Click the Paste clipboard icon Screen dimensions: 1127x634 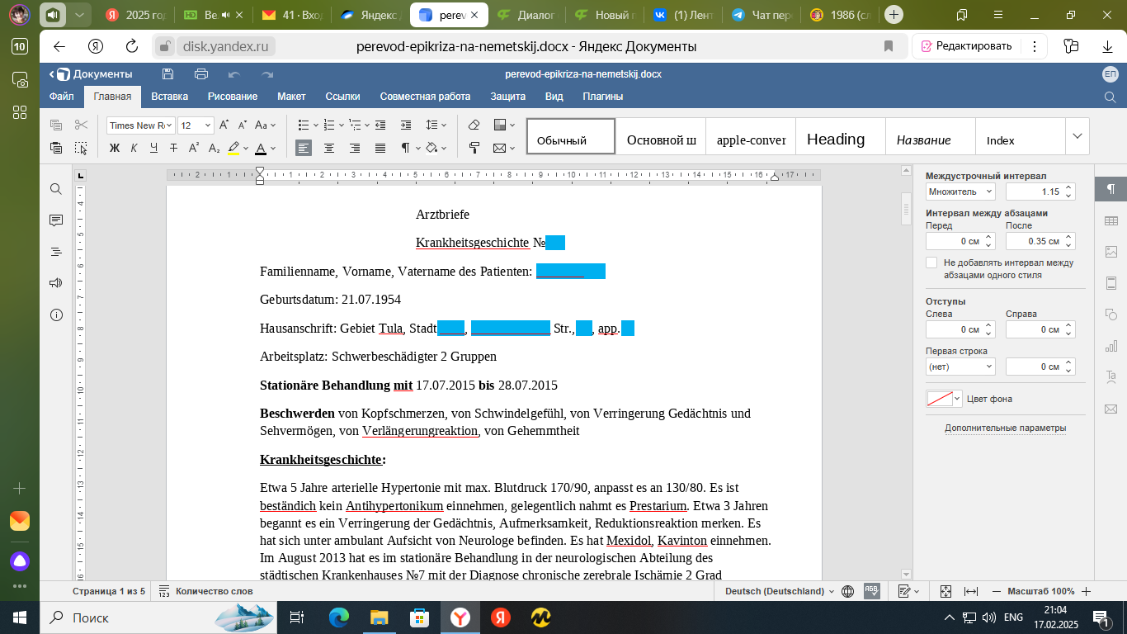[x=56, y=148]
